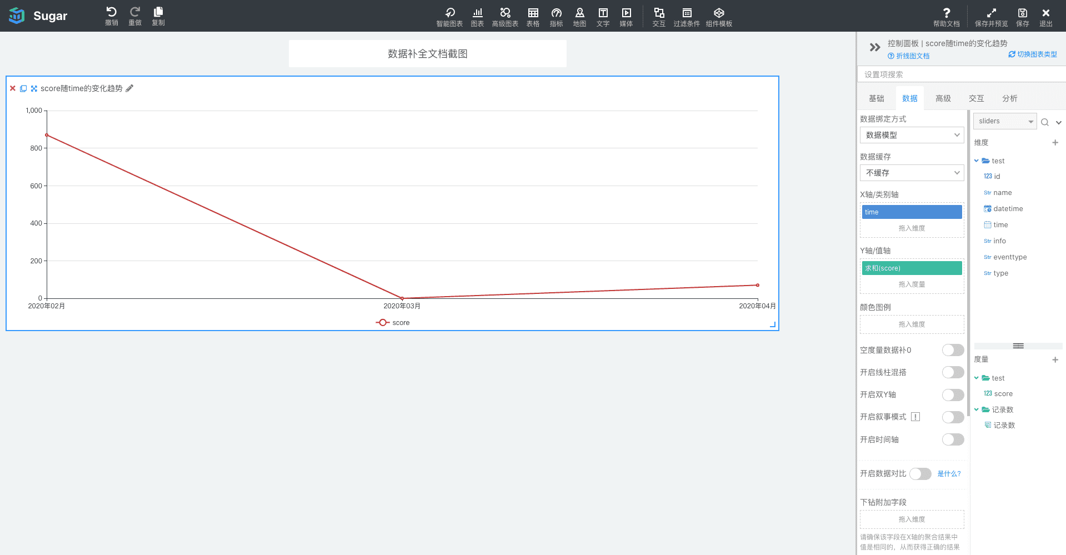1066x555 pixels.
Task: Click the 数据补全文档截图 title box
Action: pos(428,54)
